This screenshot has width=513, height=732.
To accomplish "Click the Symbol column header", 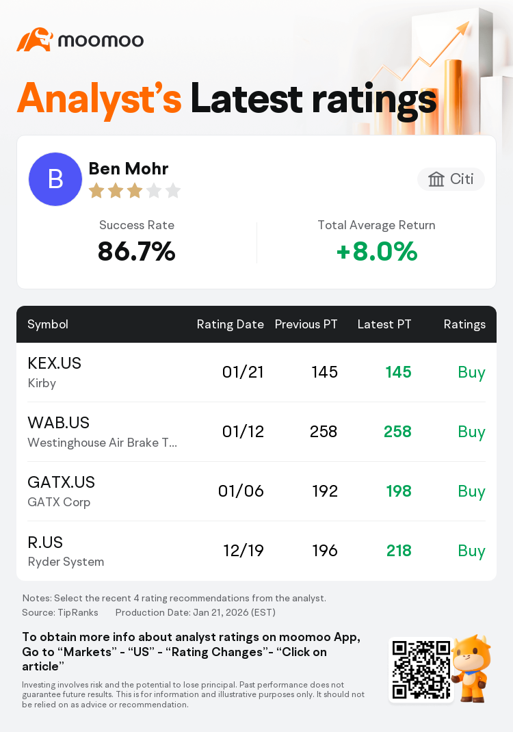I will click(x=48, y=324).
